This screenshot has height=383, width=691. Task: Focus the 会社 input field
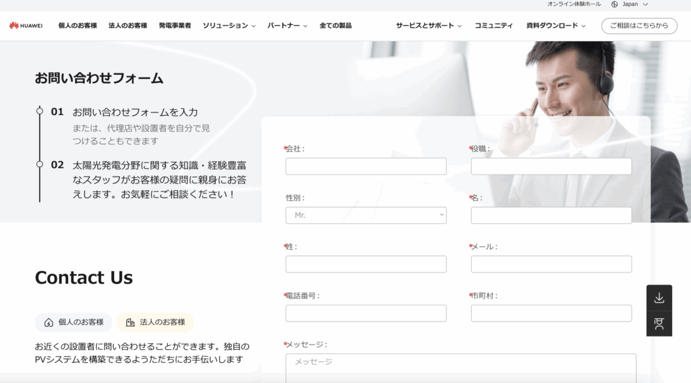tap(366, 167)
